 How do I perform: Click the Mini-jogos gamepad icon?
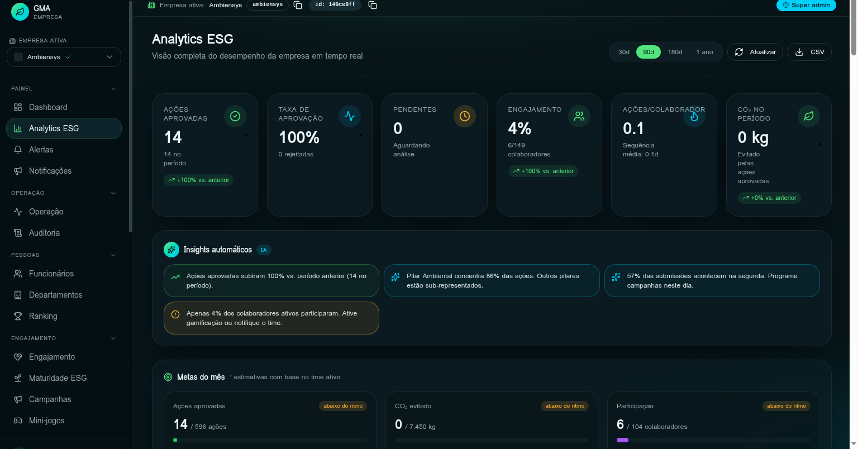point(18,421)
